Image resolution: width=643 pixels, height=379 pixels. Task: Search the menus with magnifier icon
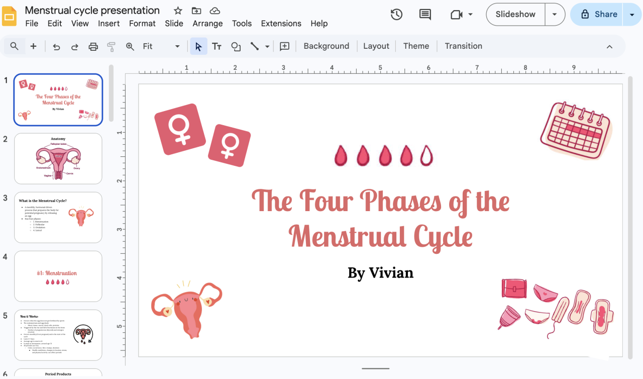[15, 46]
